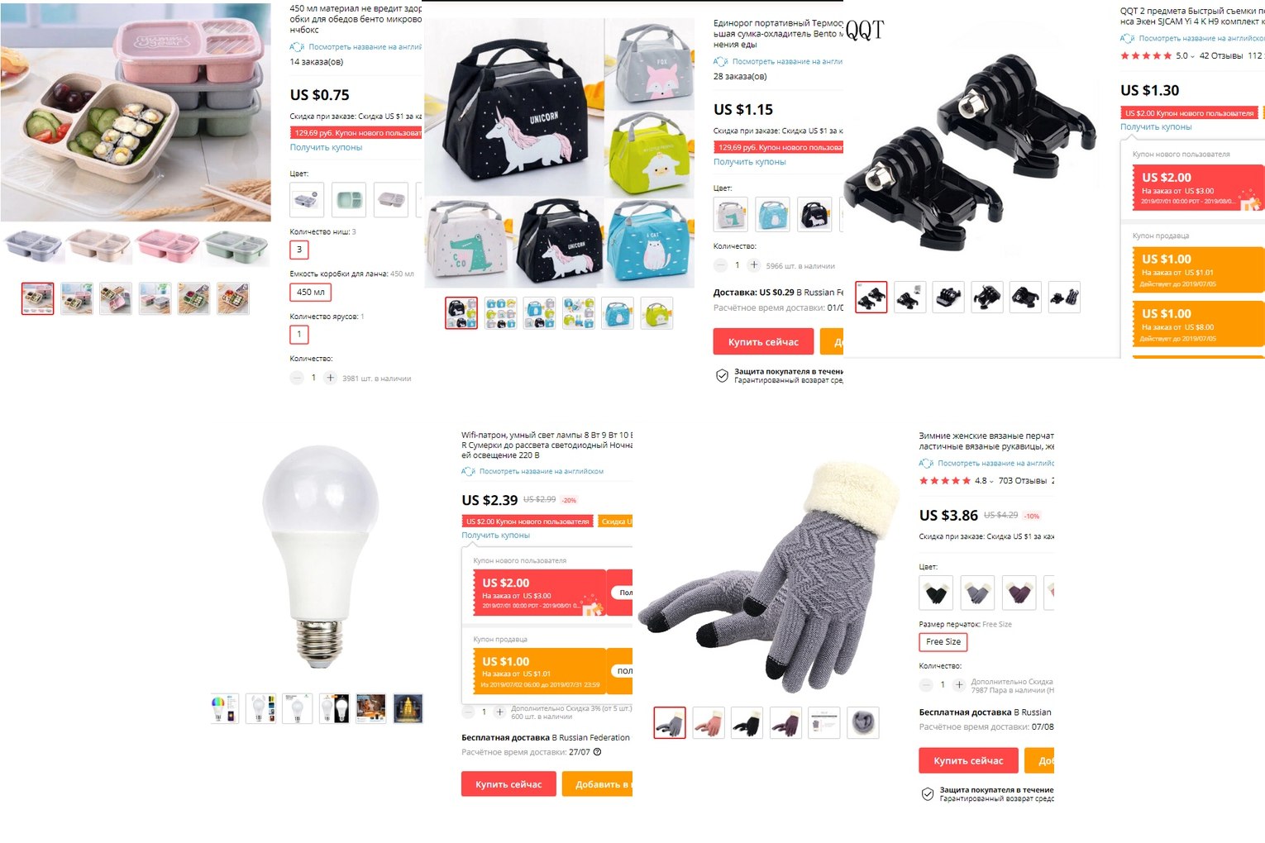Click Получить купоны link under the lunch box
This screenshot has width=1265, height=843.
[x=326, y=147]
